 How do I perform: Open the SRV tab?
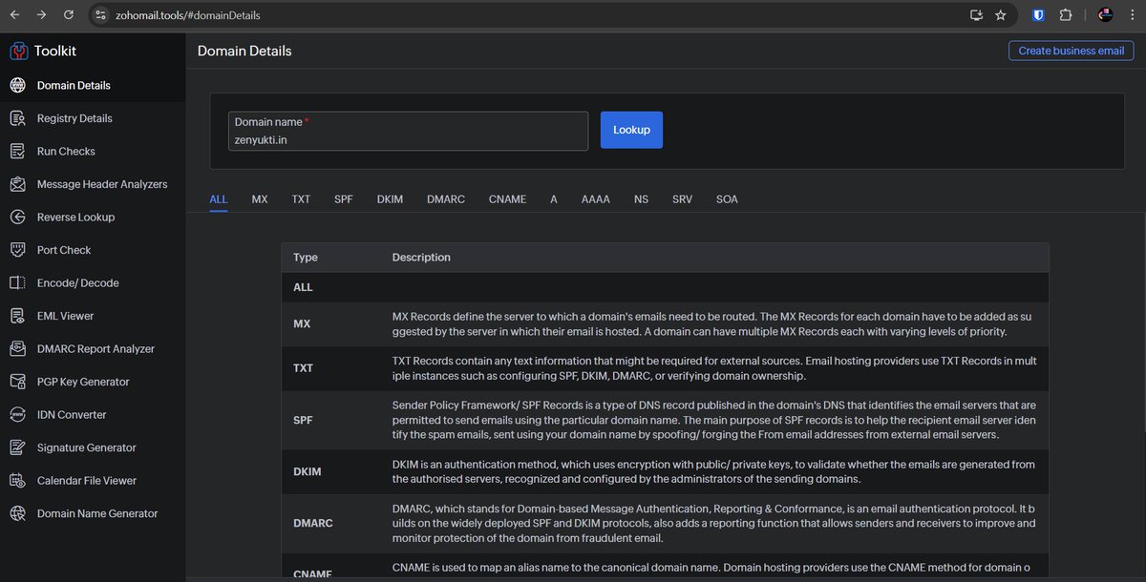pyautogui.click(x=682, y=199)
